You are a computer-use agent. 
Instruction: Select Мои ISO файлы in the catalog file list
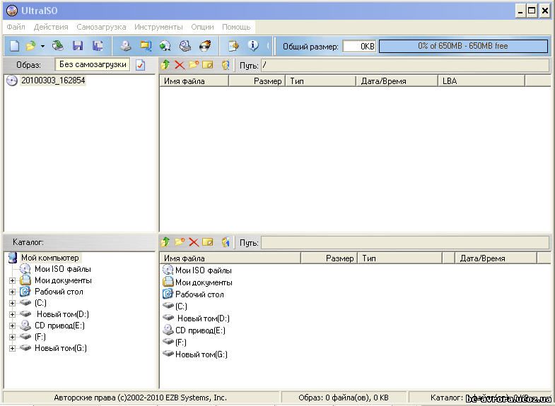tap(203, 270)
